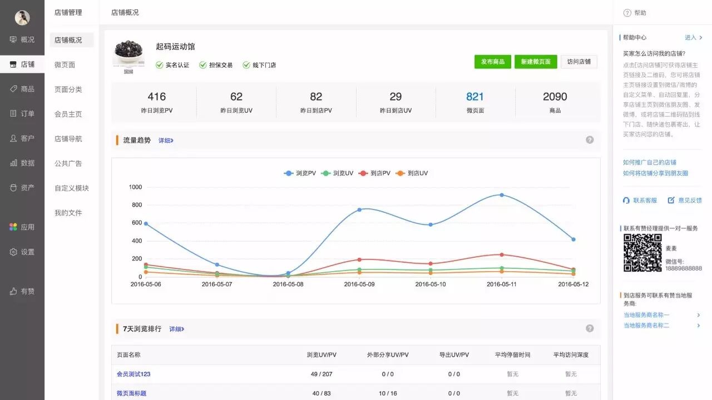Click the 意见反馈 edit icon
The width and height of the screenshot is (712, 400).
pos(671,200)
